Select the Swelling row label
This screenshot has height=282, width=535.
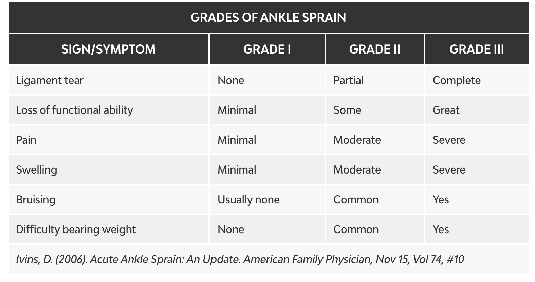point(36,170)
